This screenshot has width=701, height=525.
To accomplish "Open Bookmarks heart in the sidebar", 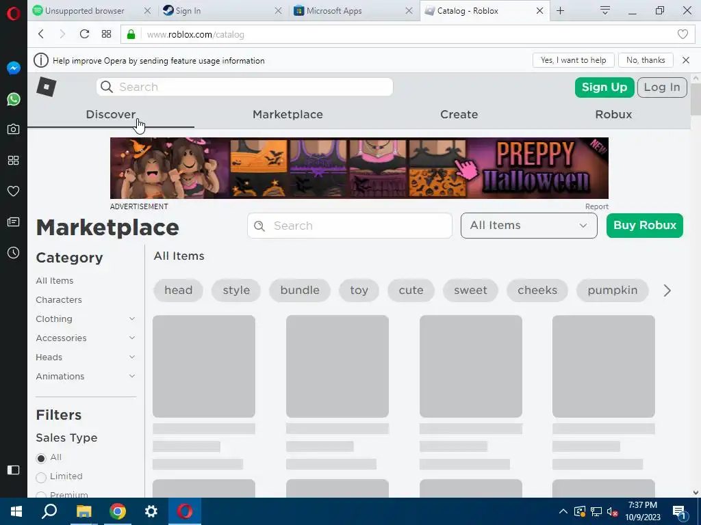I will 14,191.
